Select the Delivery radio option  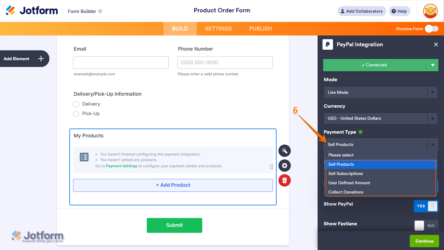[x=76, y=104]
